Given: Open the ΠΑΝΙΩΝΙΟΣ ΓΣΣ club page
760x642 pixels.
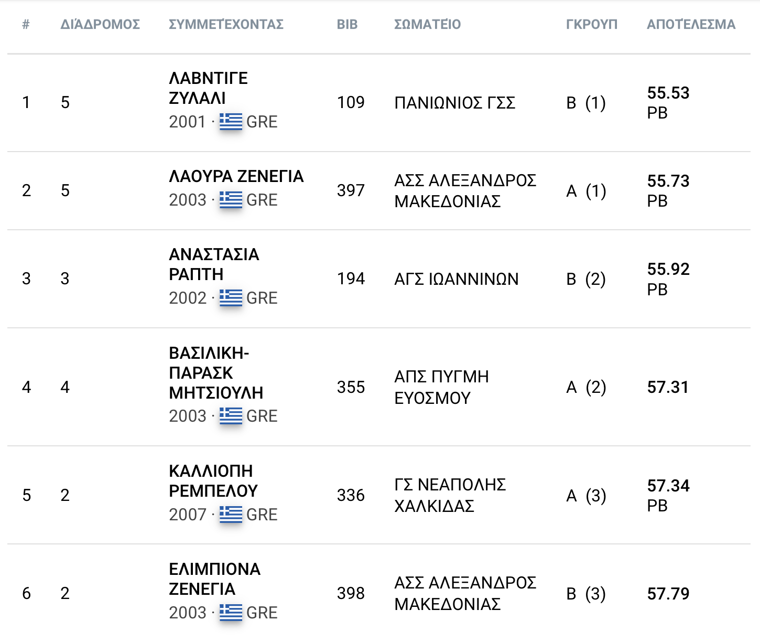Looking at the screenshot, I should [x=454, y=103].
